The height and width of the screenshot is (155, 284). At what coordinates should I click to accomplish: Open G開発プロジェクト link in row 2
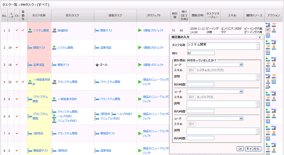(153, 48)
